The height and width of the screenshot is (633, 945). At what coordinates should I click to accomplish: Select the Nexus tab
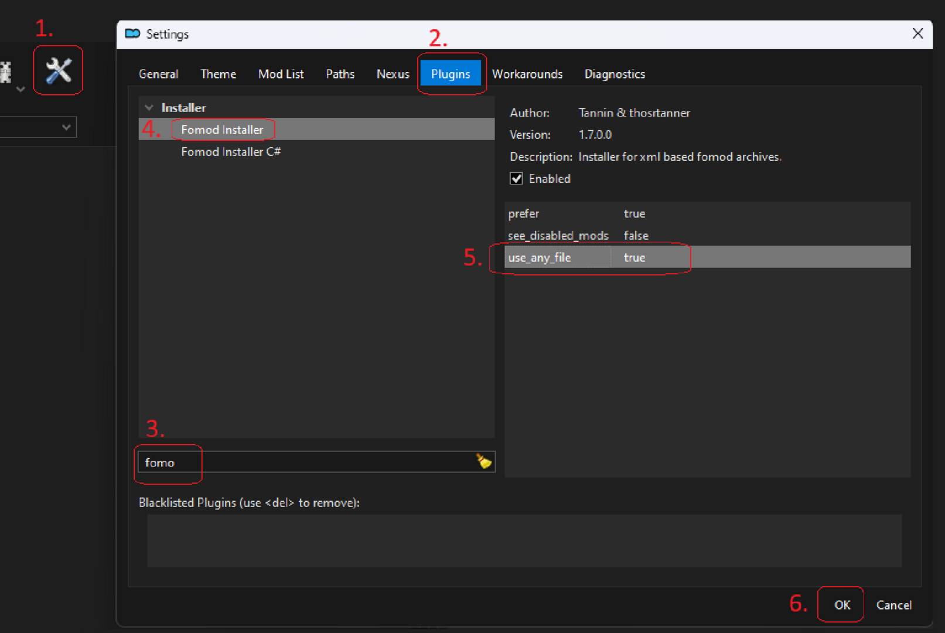393,74
